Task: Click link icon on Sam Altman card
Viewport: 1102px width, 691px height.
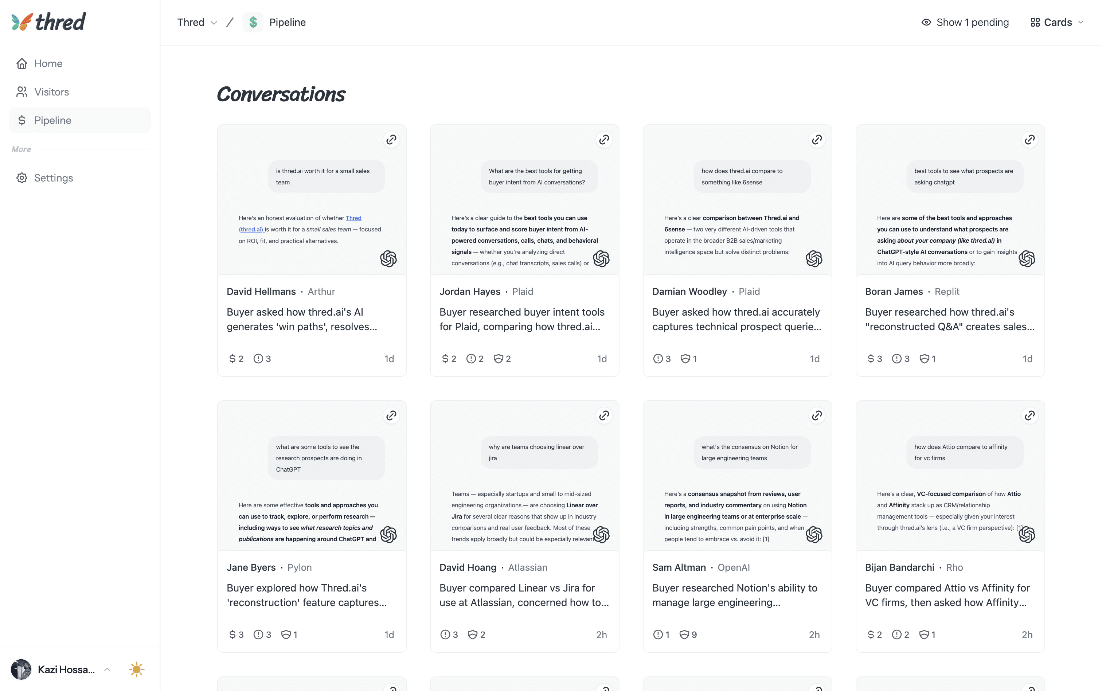Action: [x=816, y=415]
